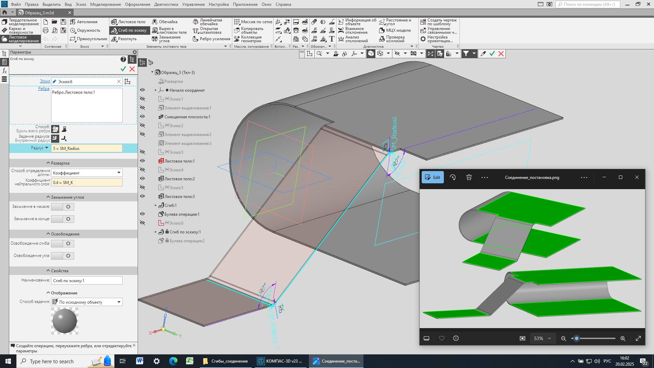
Task: Enable Освобождение сгиба toggle
Action: click(x=63, y=244)
